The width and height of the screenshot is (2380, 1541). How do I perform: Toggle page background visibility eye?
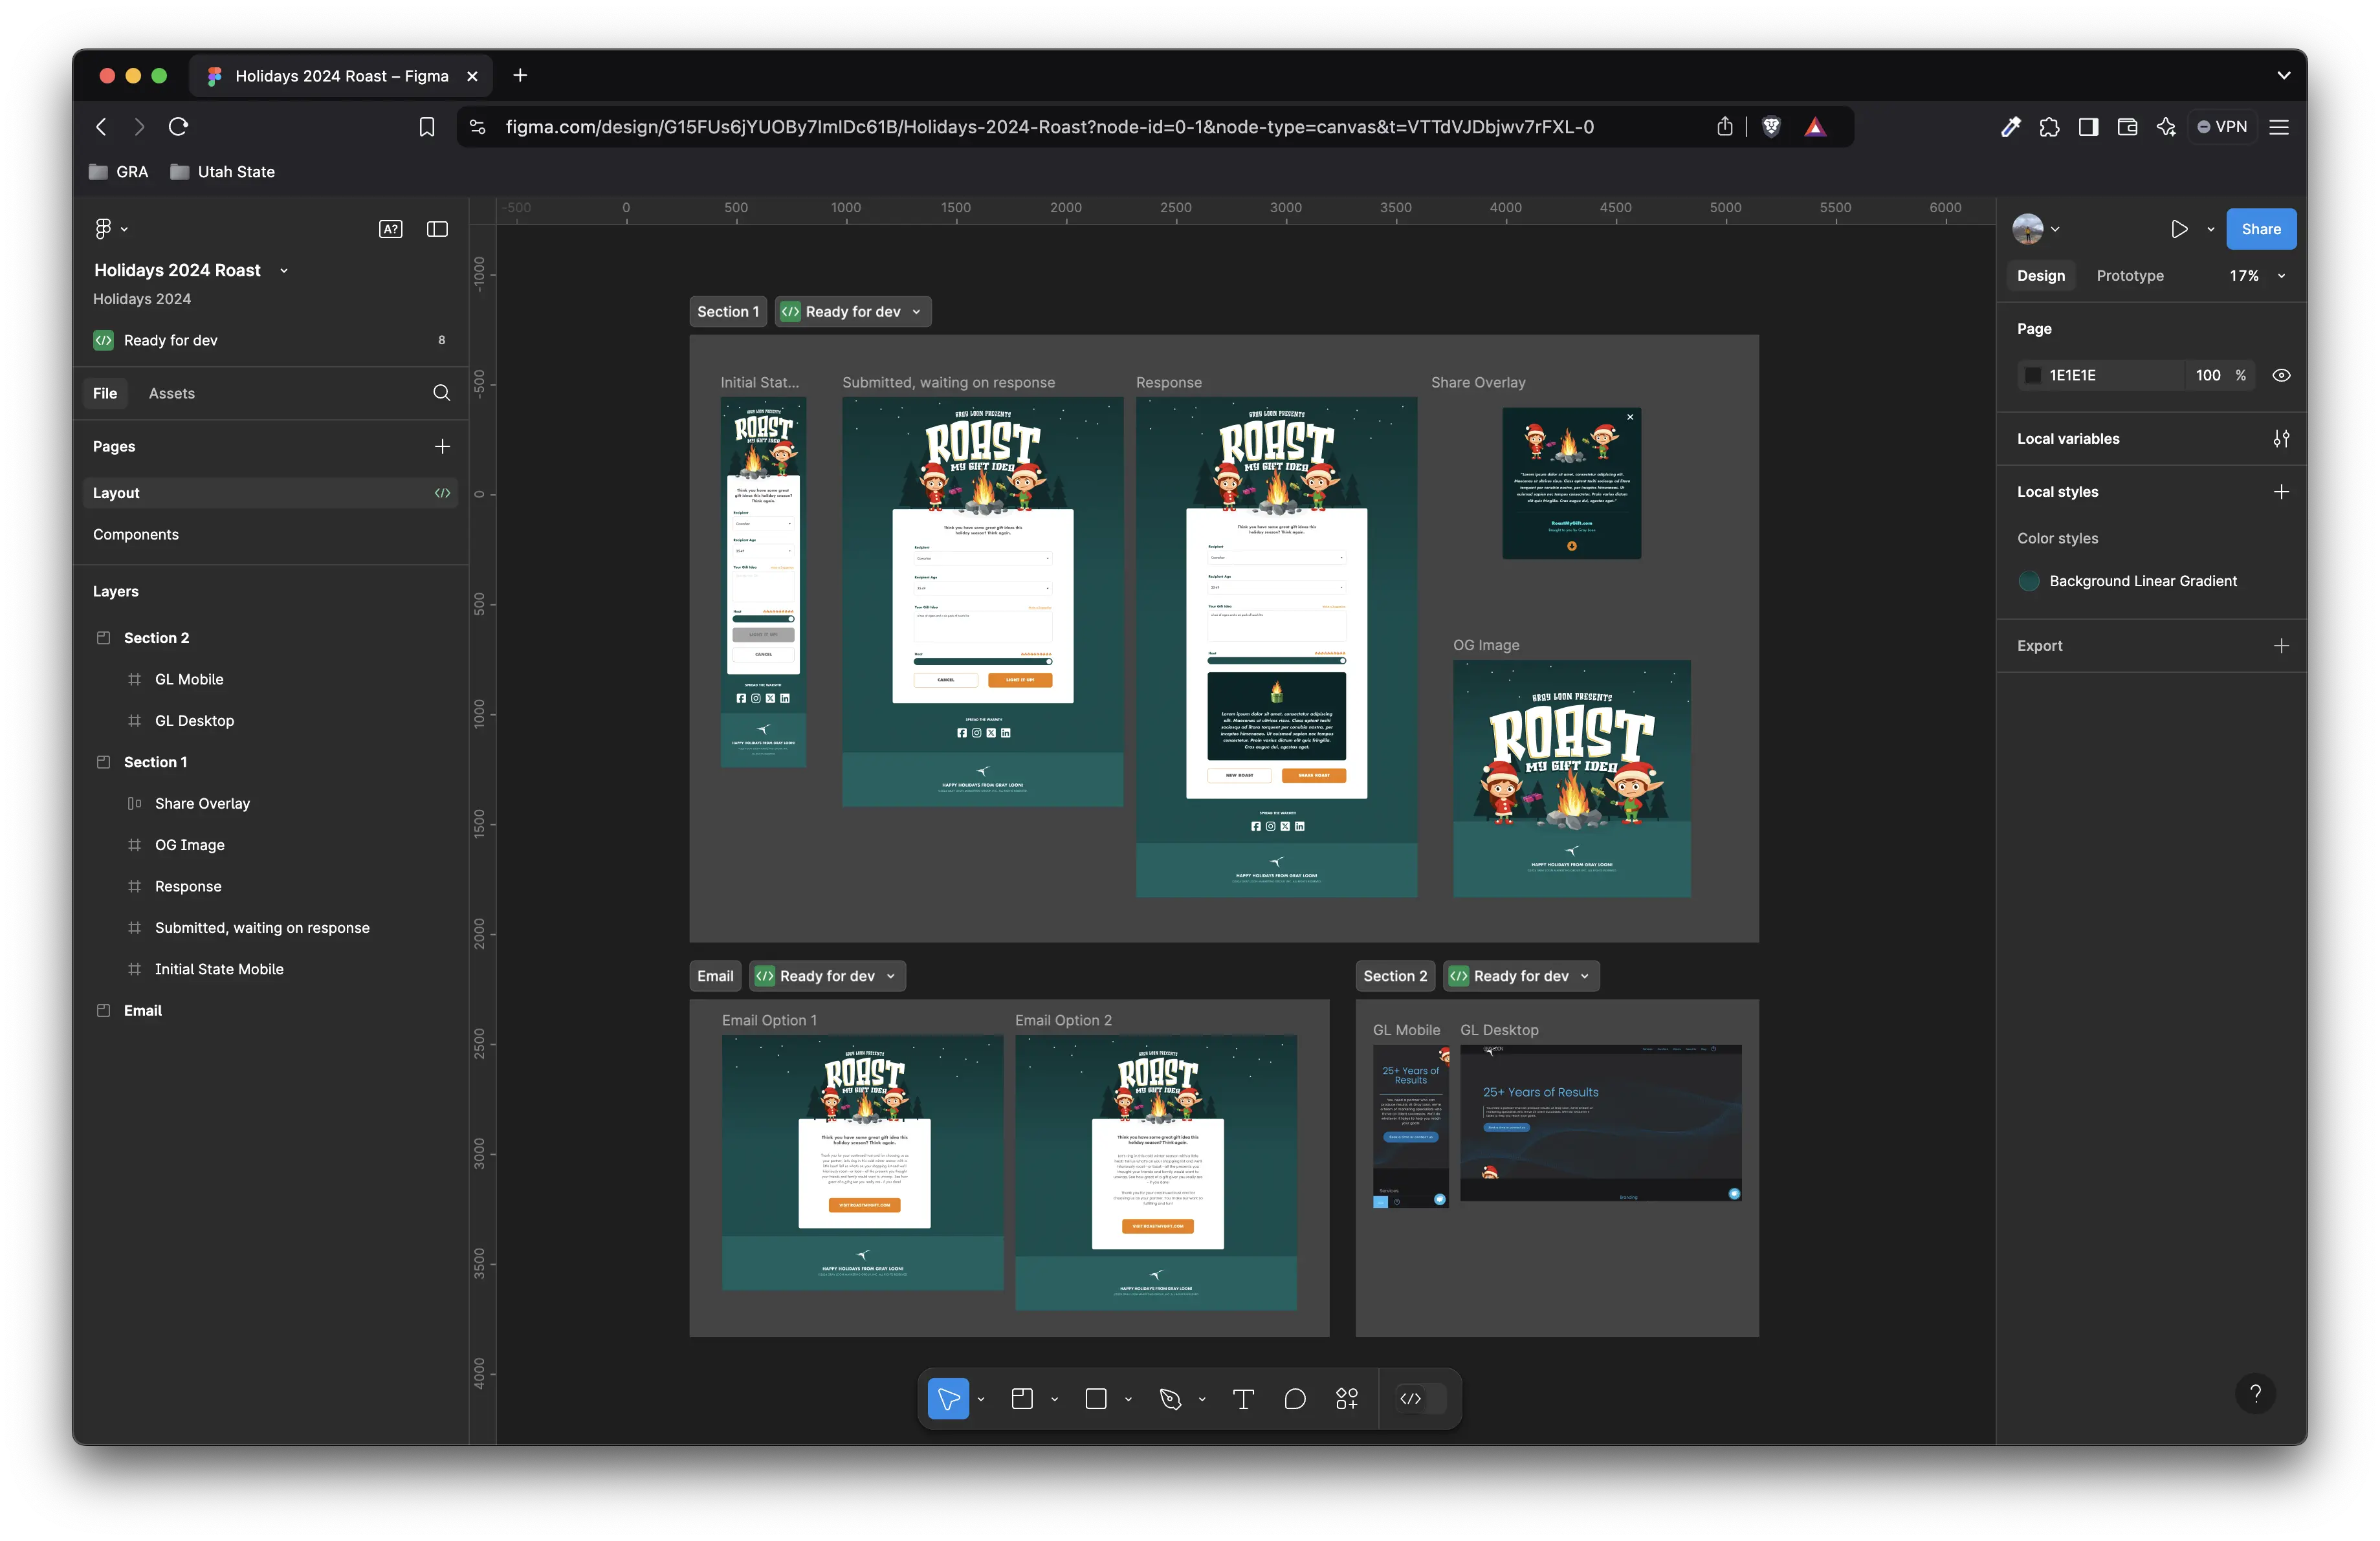tap(2281, 375)
